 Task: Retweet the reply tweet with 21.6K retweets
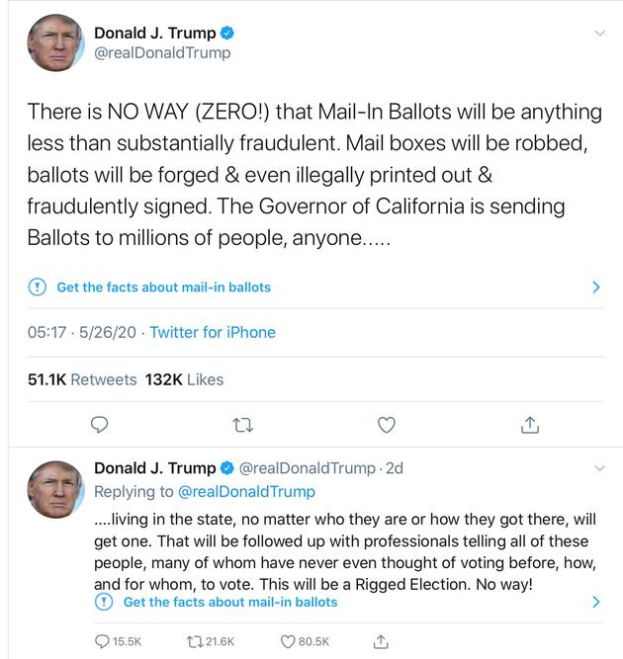click(194, 641)
